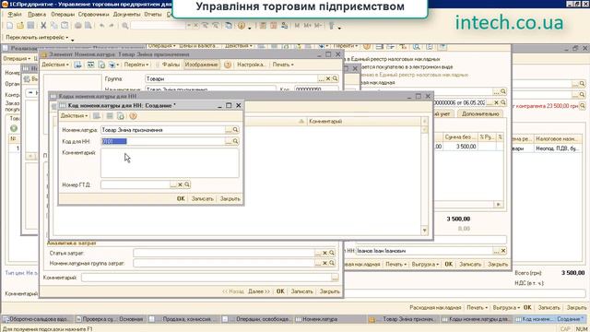Click into the Комментарий text area in dialog

pos(170,162)
